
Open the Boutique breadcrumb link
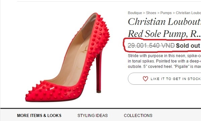click(135, 13)
